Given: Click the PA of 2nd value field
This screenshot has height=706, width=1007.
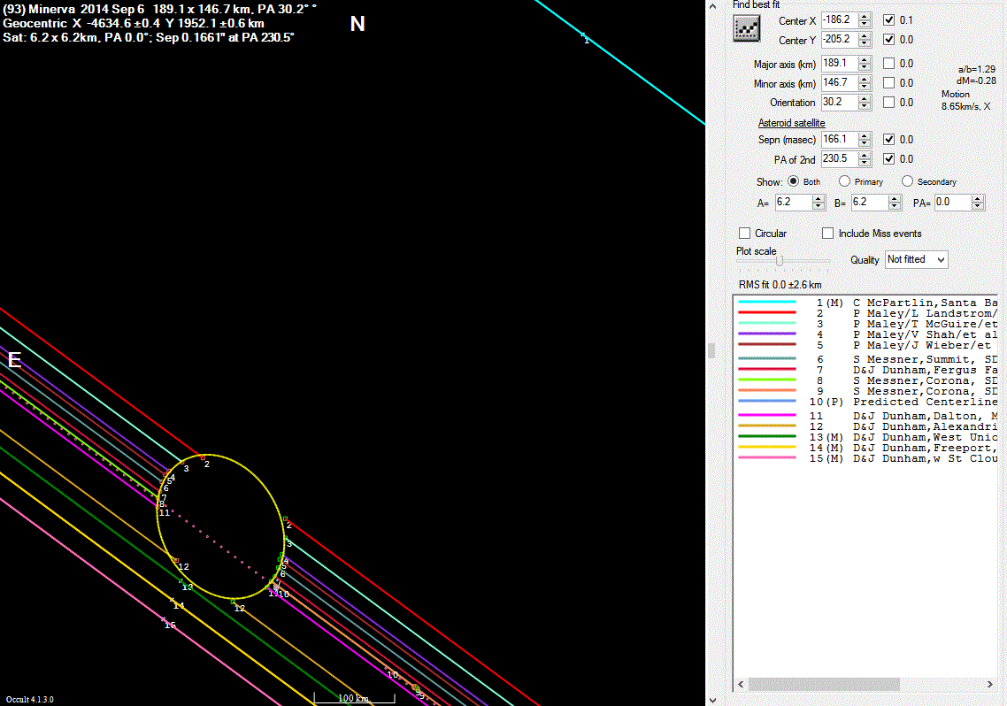Looking at the screenshot, I should click(840, 158).
